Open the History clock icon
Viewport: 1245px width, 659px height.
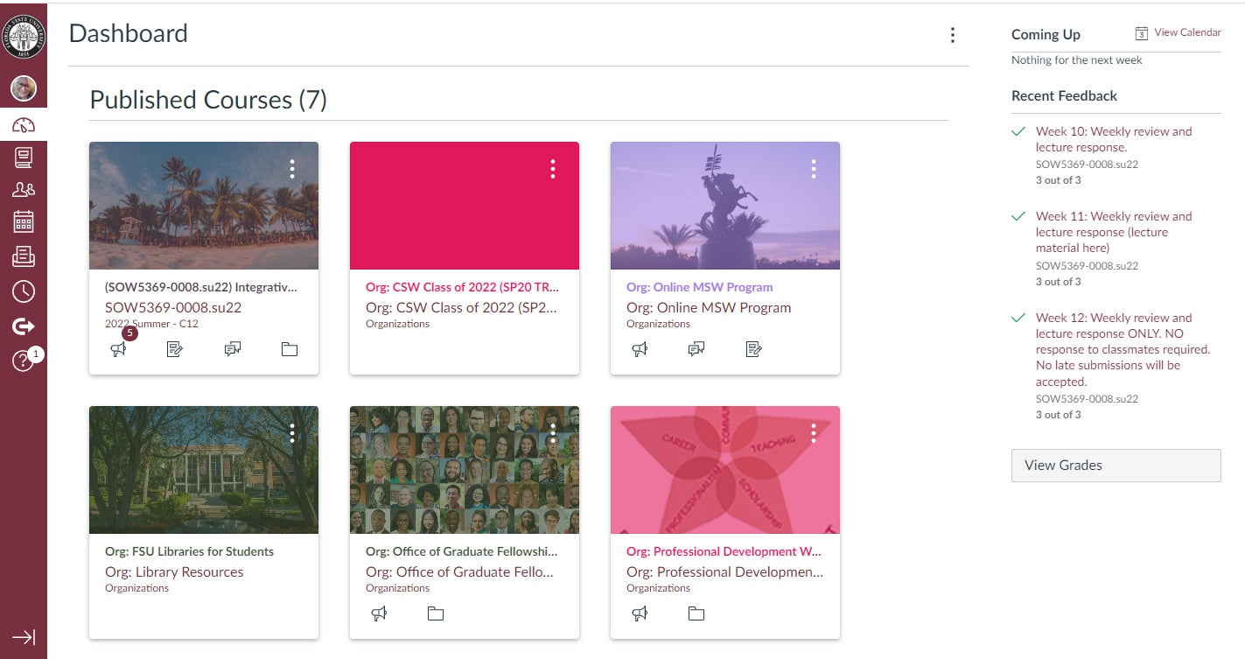24,291
